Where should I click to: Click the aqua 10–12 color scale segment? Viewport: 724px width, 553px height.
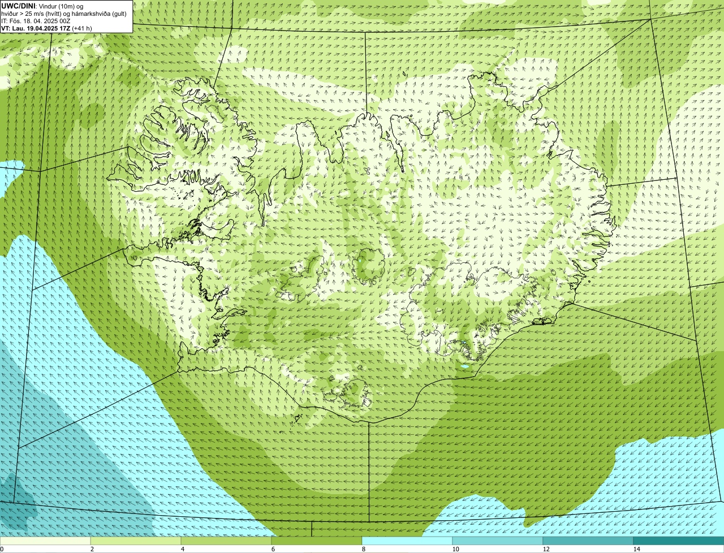tap(498, 541)
